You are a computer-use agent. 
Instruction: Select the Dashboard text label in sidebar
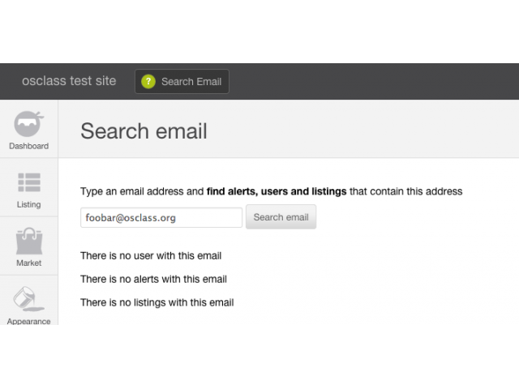tap(29, 146)
